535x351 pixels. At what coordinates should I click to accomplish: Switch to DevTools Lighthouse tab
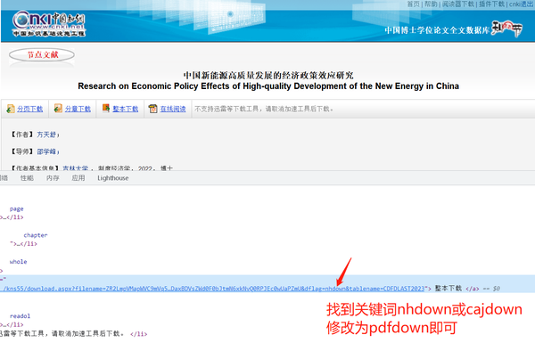click(113, 178)
